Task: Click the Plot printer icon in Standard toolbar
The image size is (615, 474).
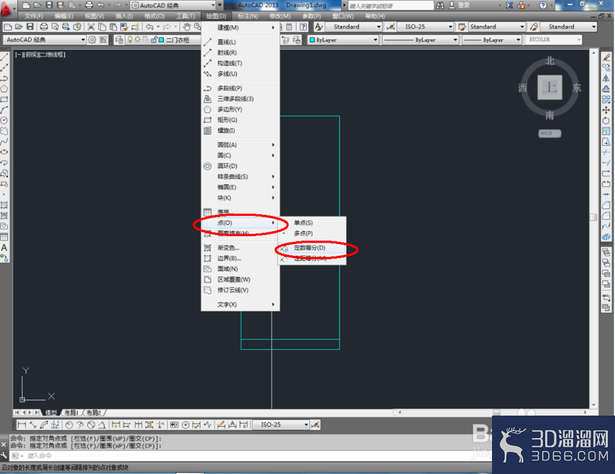Action: point(44,26)
